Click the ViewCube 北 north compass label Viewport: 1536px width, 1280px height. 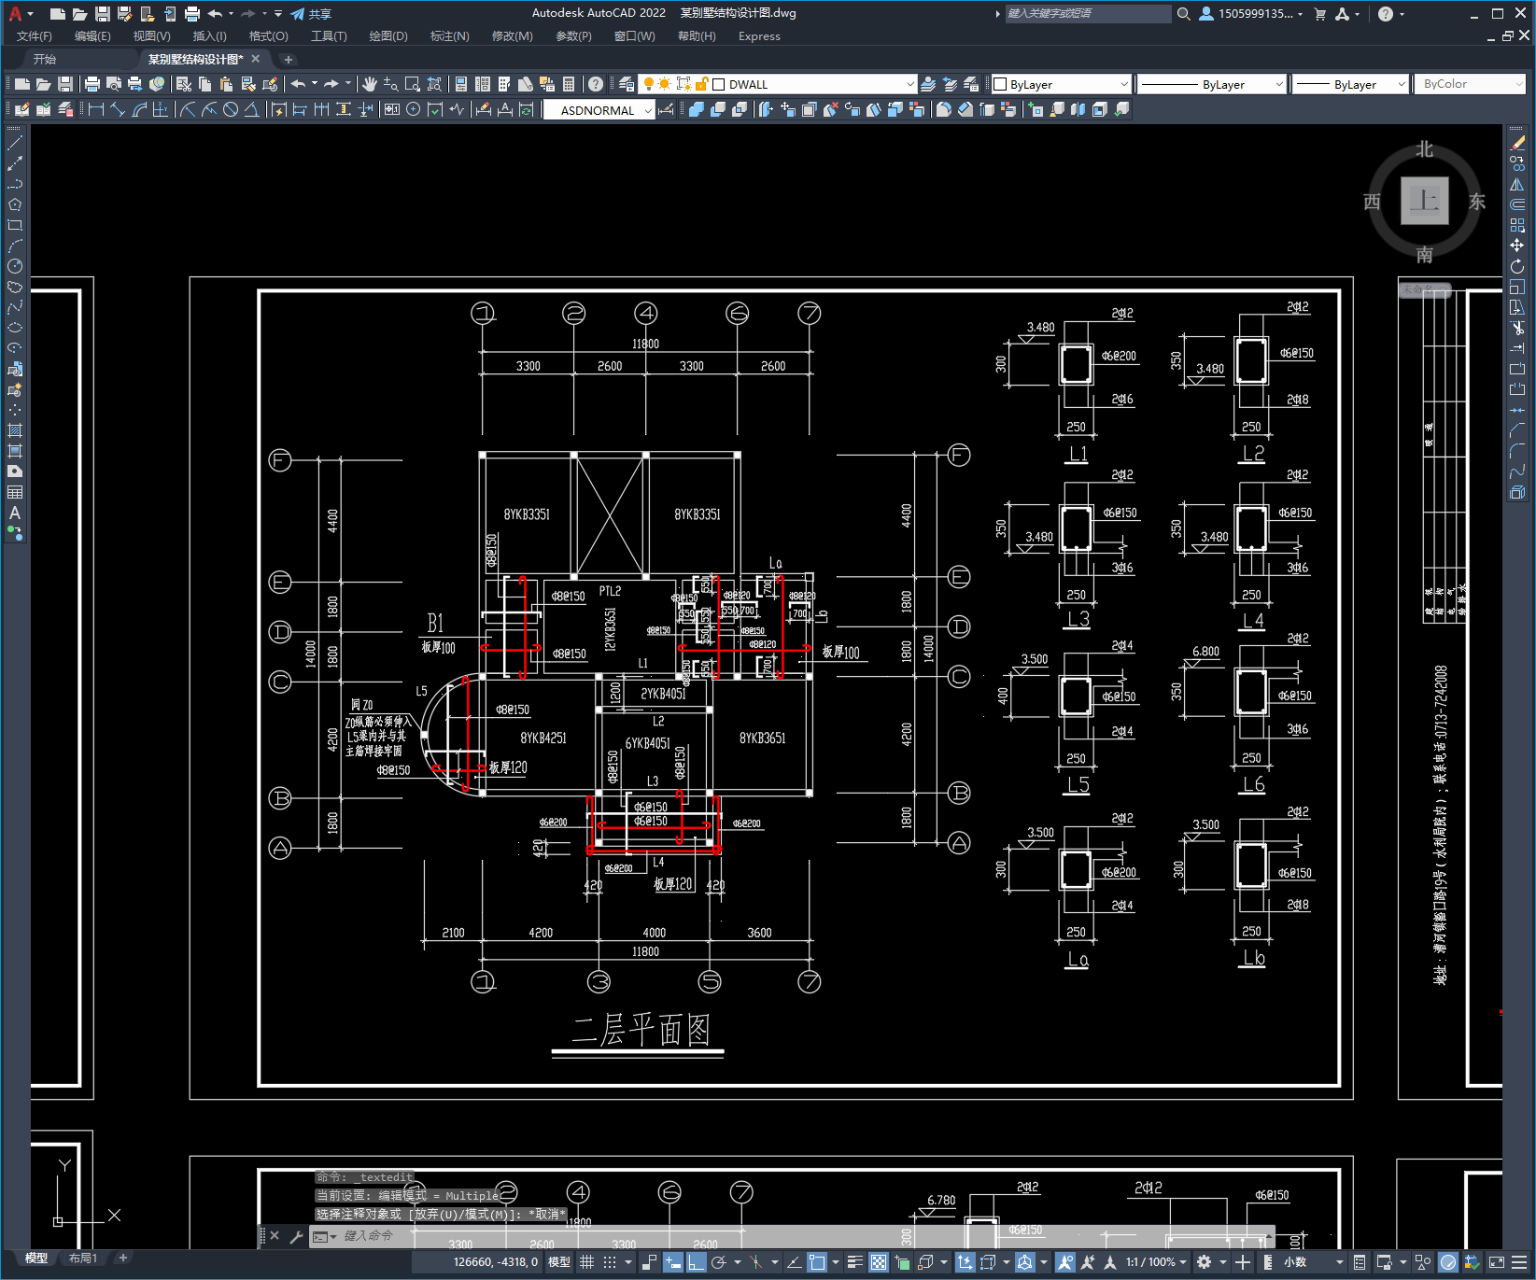[1425, 149]
